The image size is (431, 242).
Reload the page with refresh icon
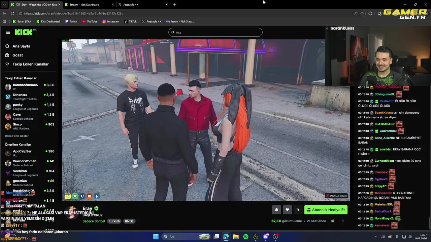pos(12,13)
